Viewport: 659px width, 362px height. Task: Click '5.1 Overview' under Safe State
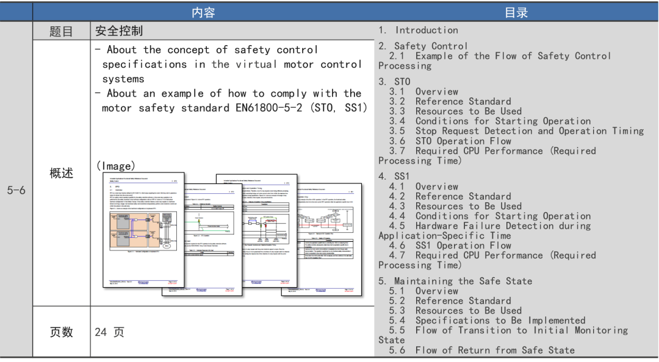point(423,291)
